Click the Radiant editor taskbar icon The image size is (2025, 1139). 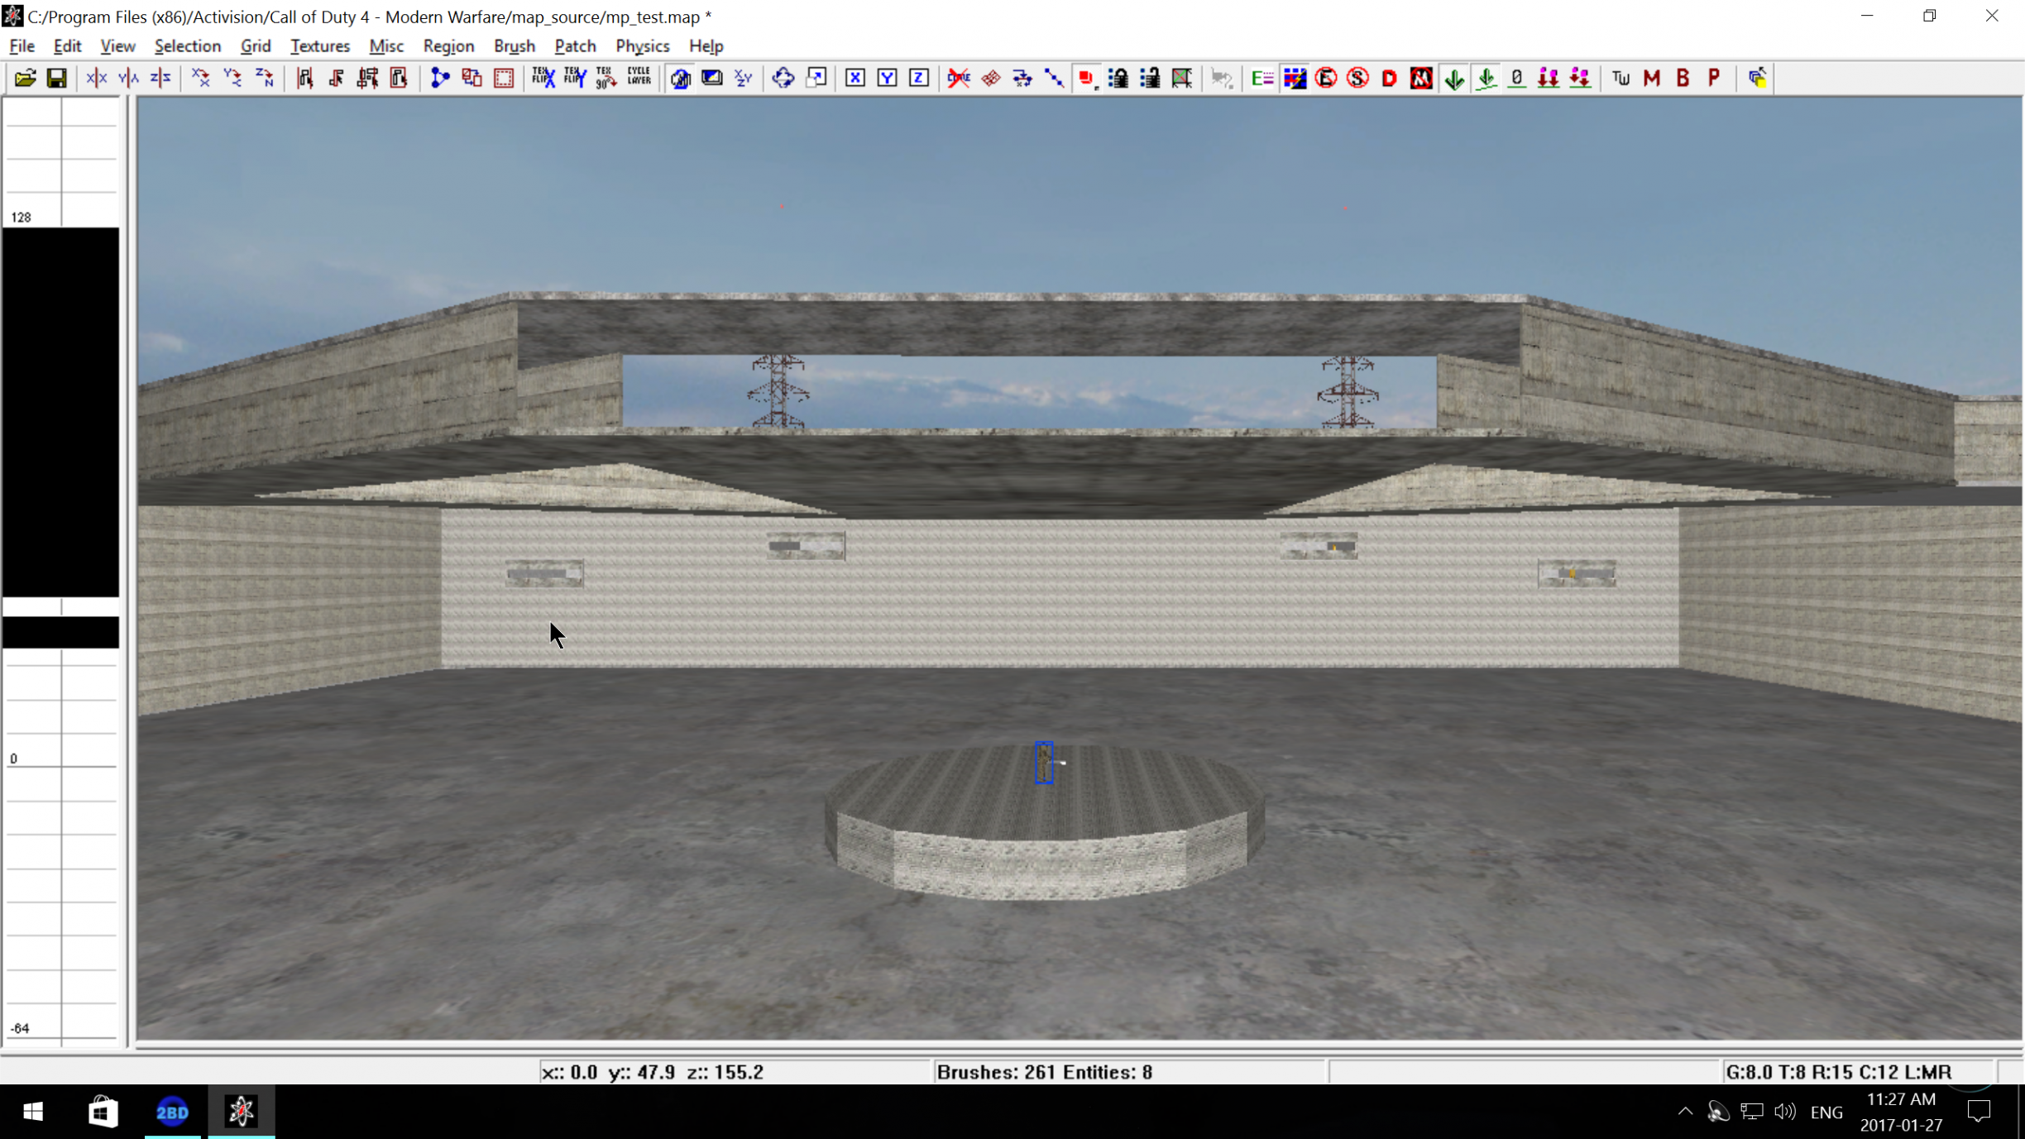click(242, 1112)
